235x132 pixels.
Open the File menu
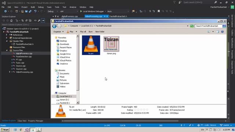[x=3, y=7]
